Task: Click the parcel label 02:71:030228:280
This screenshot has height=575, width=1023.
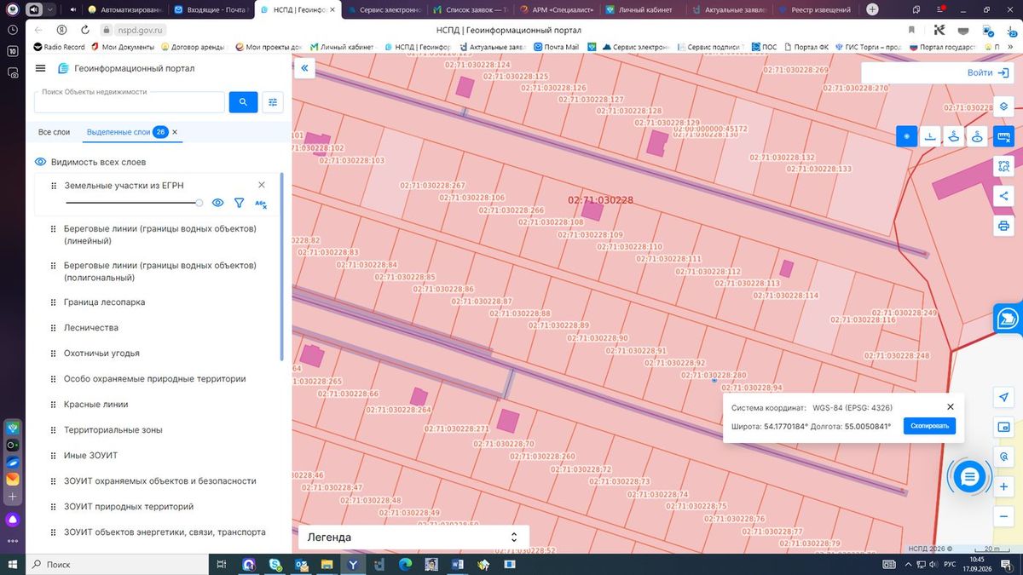Action: [714, 376]
